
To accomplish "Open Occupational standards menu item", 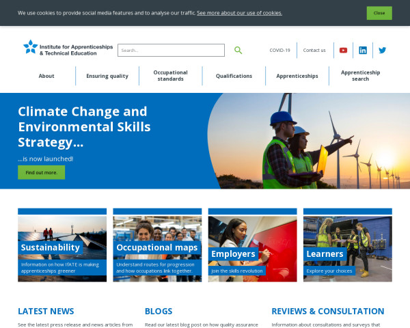I will pos(170,76).
